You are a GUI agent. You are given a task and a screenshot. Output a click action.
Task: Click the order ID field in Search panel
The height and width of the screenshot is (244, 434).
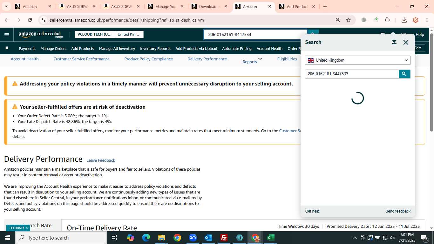[x=352, y=74]
